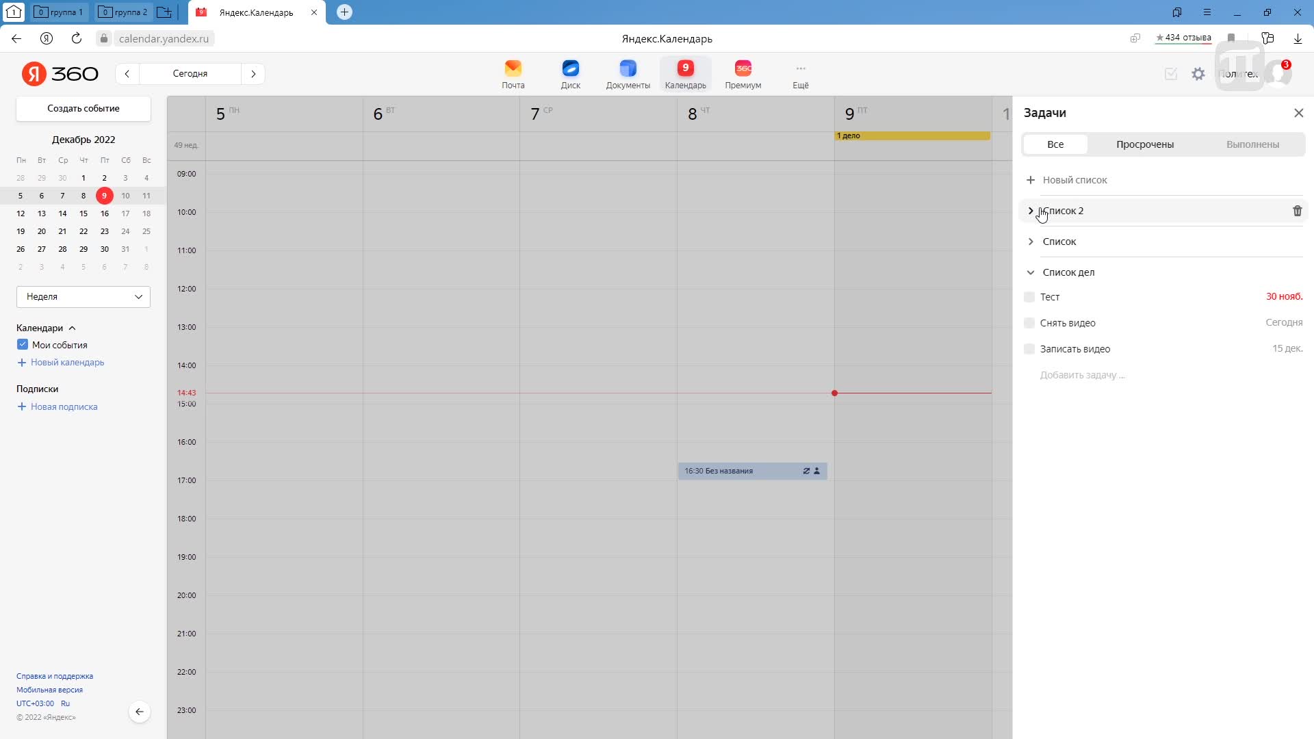Image resolution: width=1314 pixels, height=739 pixels.
Task: Change the UTC+03:00 timezone
Action: [x=35, y=703]
